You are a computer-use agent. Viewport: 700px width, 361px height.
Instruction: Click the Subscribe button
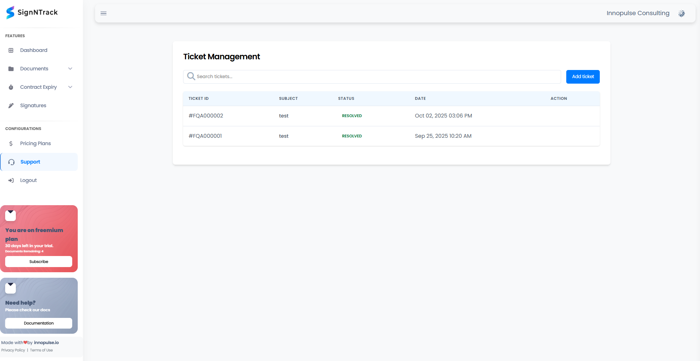coord(39,262)
